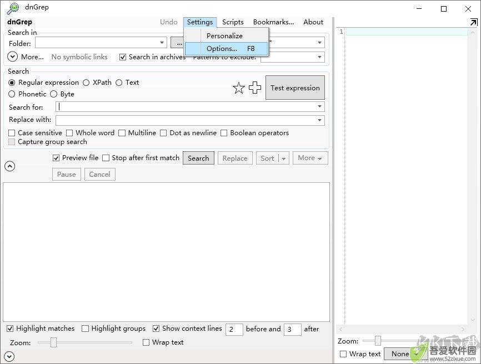Select the Phonetic search type
Viewport: 481px width, 364px height.
[12, 94]
